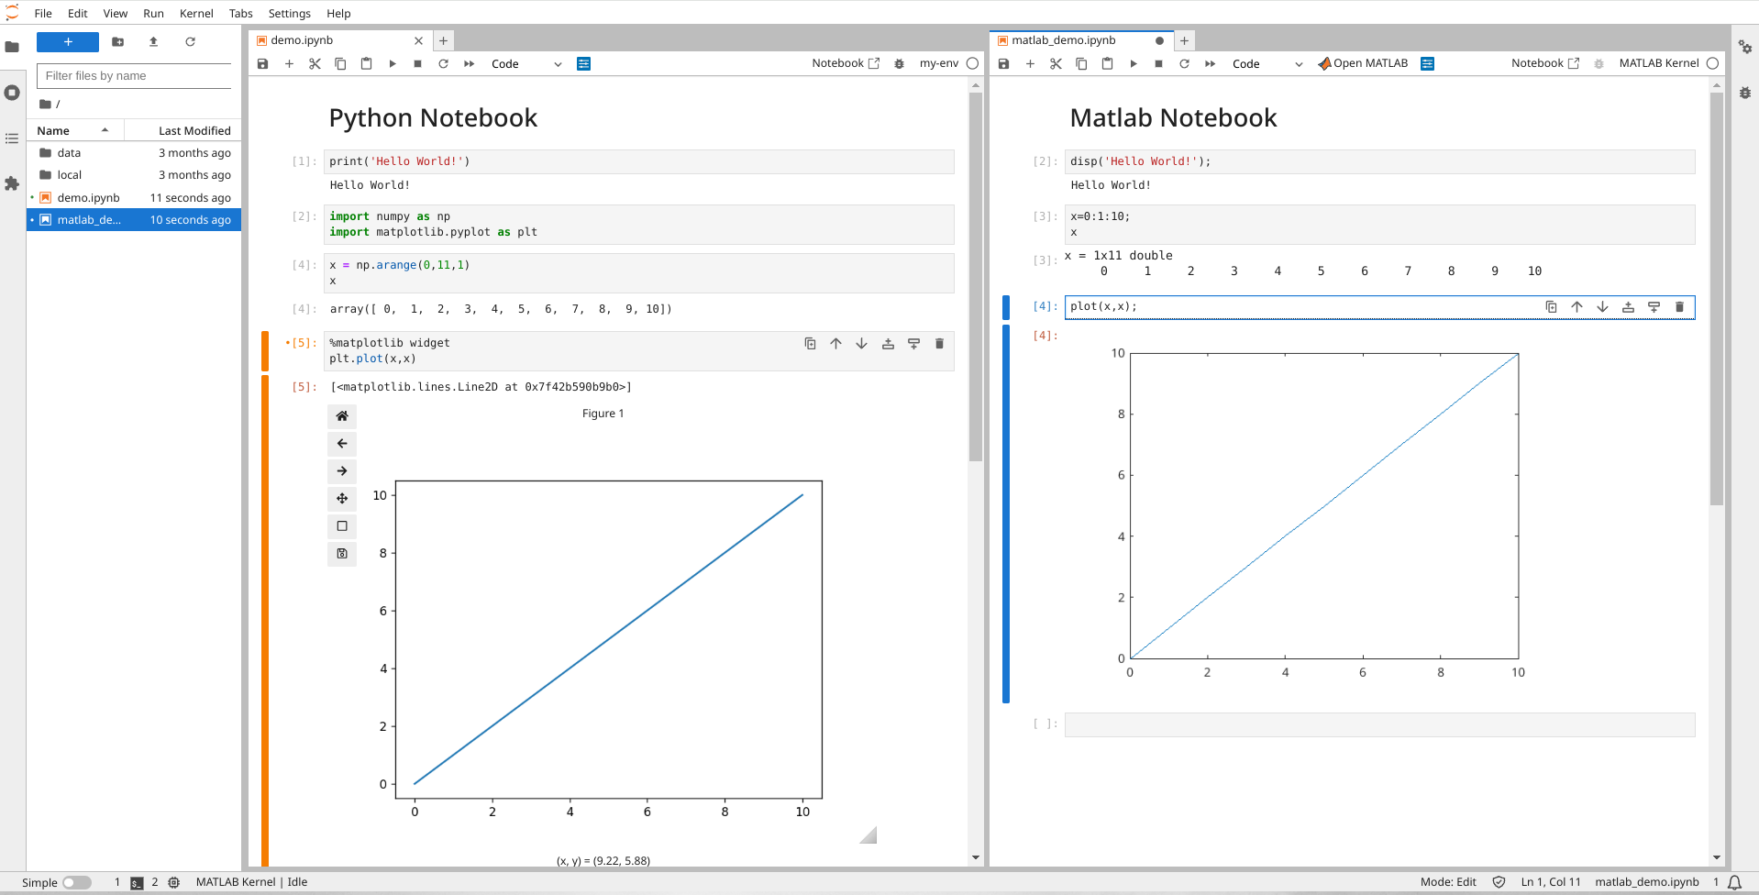Open the data folder

[x=134, y=153]
